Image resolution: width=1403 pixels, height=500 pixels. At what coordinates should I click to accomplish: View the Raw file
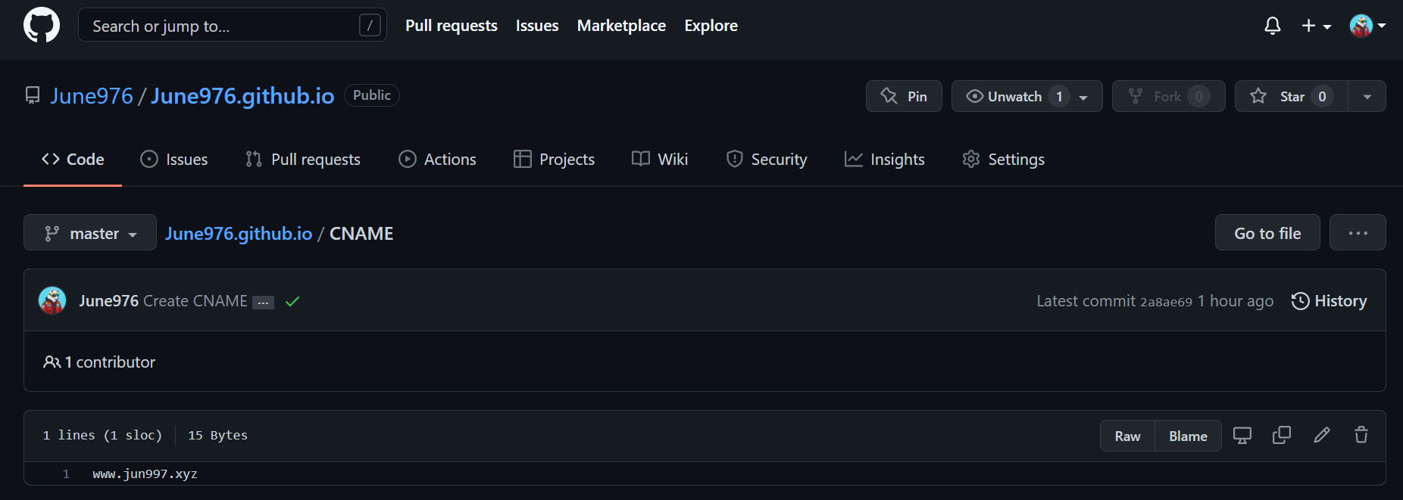pyautogui.click(x=1127, y=436)
